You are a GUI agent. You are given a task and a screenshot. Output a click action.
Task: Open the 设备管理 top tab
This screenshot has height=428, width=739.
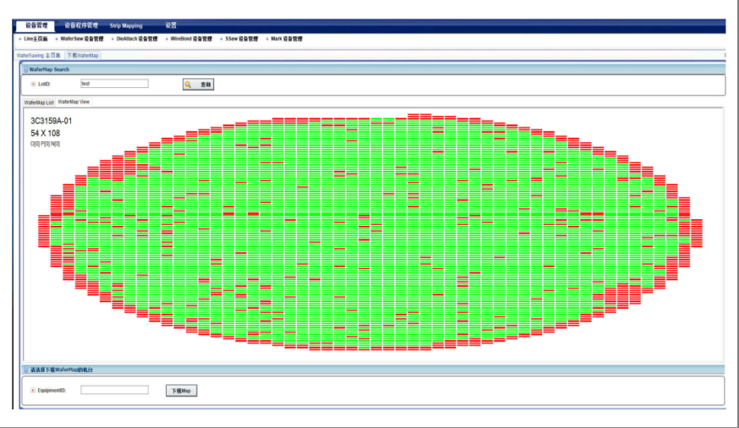(x=36, y=25)
